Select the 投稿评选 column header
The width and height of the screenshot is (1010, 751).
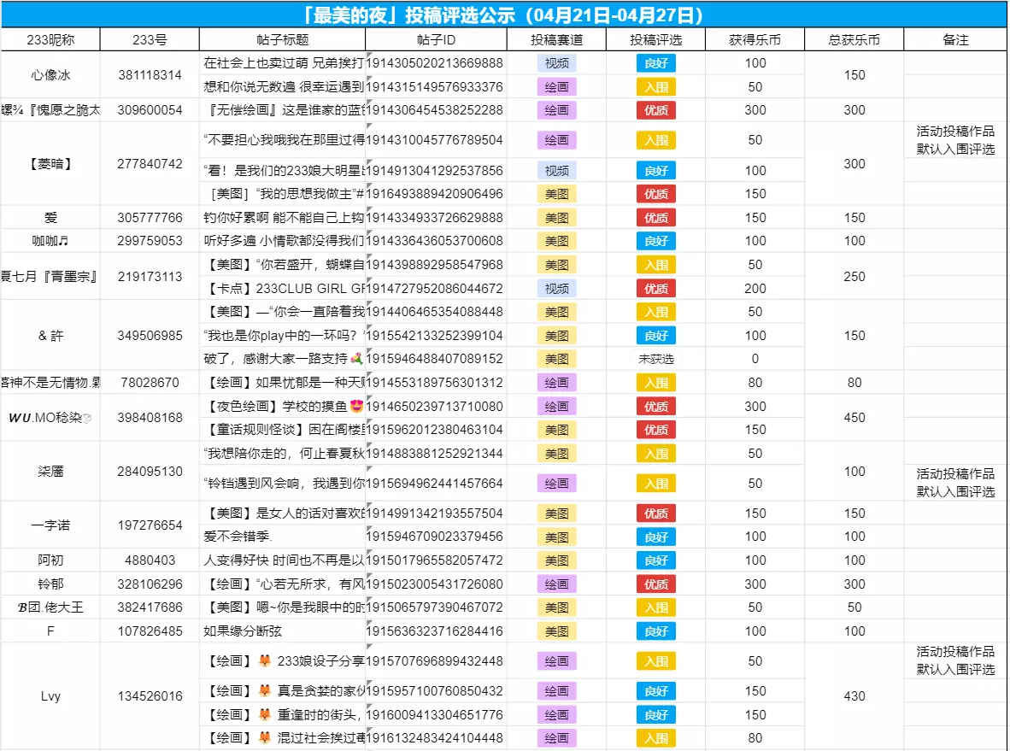(x=655, y=39)
